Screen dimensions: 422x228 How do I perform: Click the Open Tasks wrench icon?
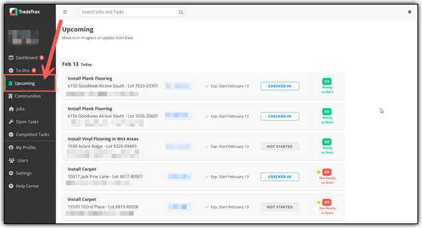click(11, 121)
